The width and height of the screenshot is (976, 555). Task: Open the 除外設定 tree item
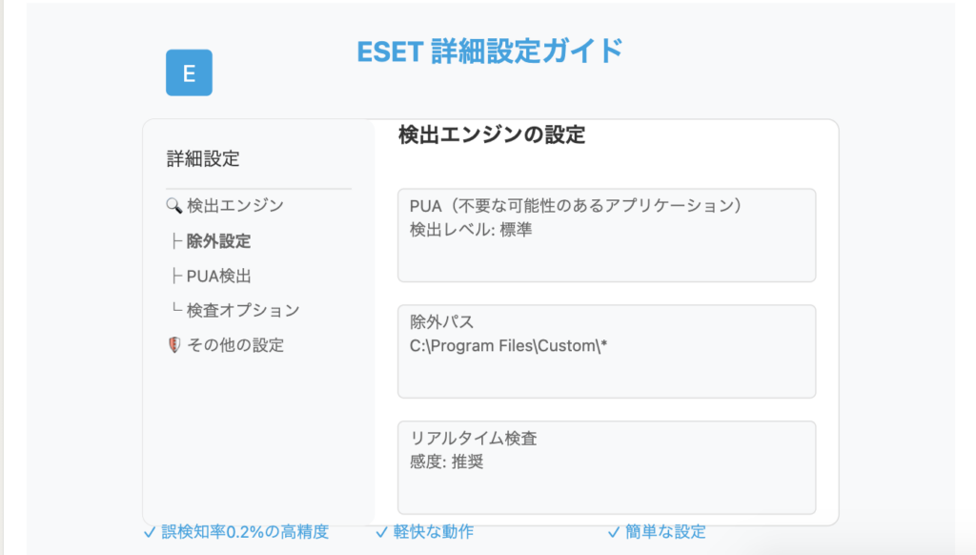pos(218,241)
